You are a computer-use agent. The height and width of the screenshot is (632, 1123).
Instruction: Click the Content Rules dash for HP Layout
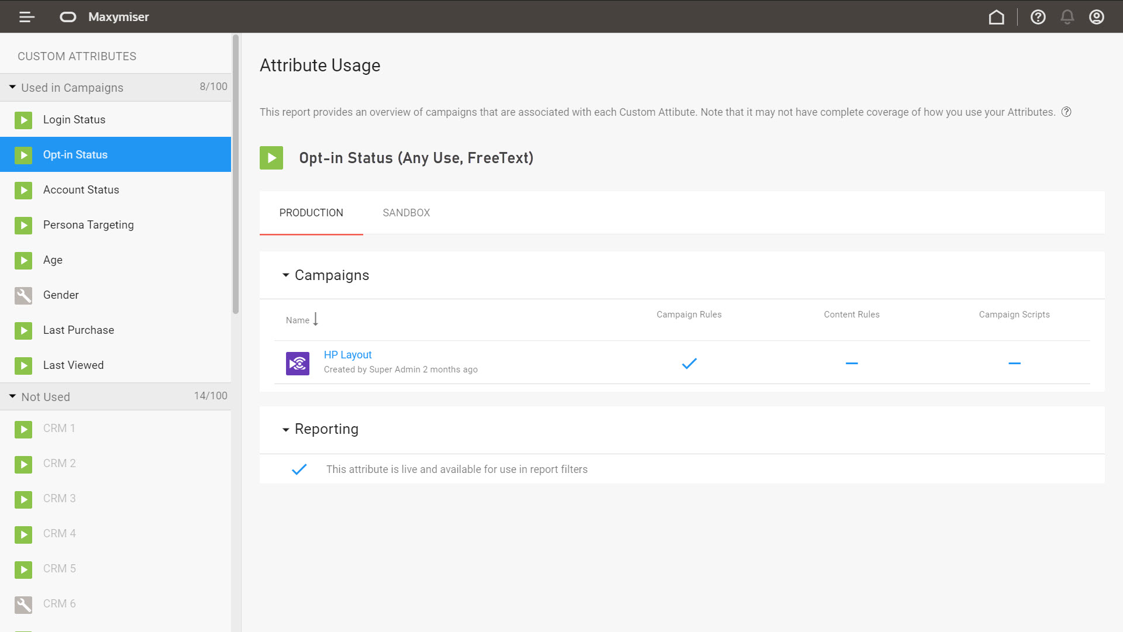pos(852,363)
